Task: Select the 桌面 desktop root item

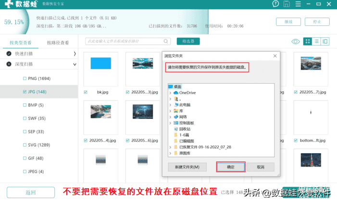Action: tap(175, 87)
